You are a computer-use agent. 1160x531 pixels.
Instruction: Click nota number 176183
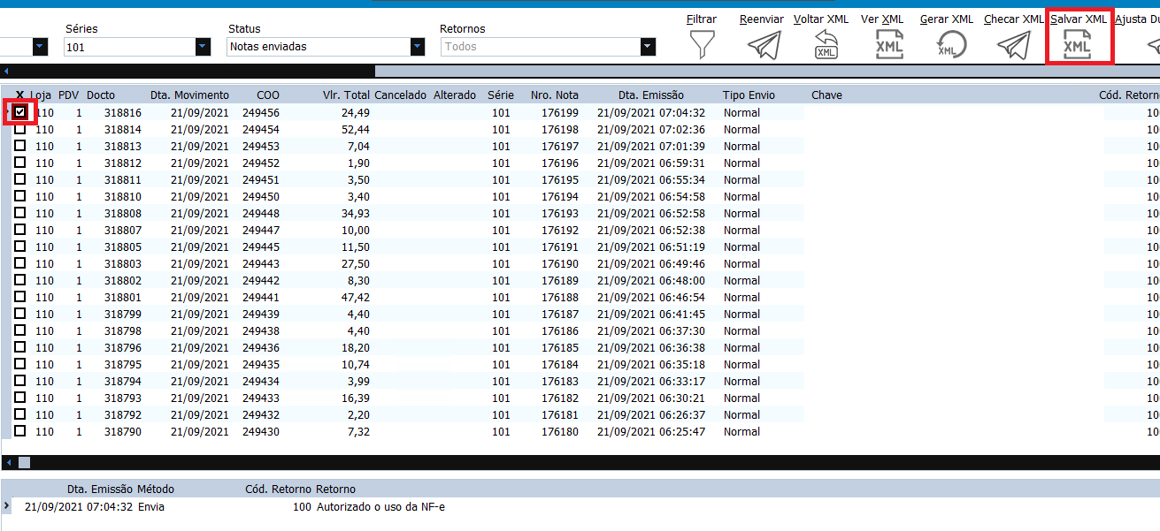tap(560, 381)
